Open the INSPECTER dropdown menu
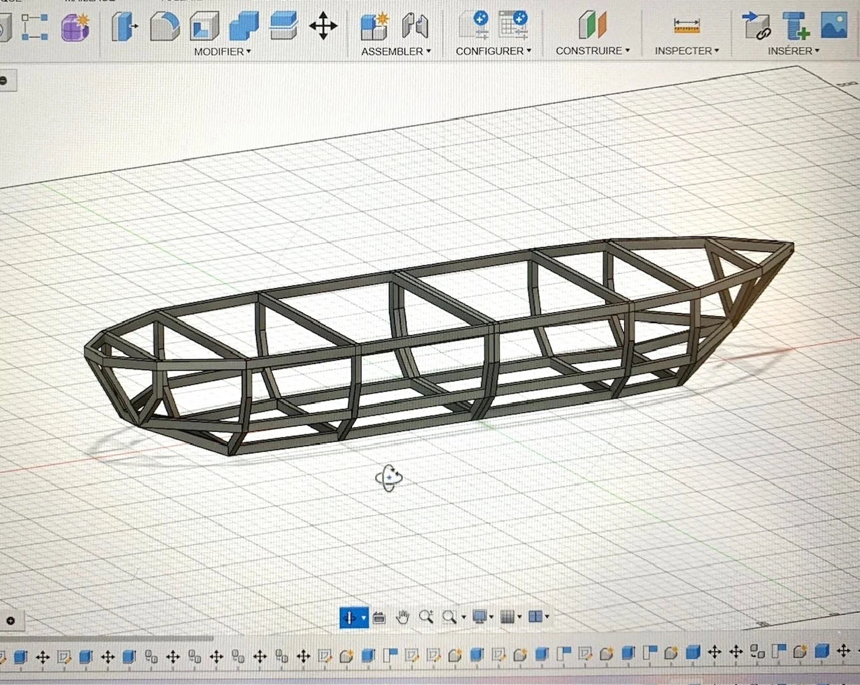The width and height of the screenshot is (860, 685). [687, 51]
